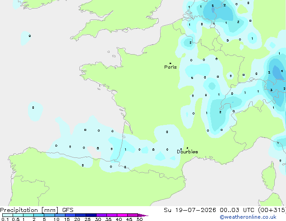Screen dimensions: 286x221
Task: Click the legend label 50
Action: click(140, 219)
